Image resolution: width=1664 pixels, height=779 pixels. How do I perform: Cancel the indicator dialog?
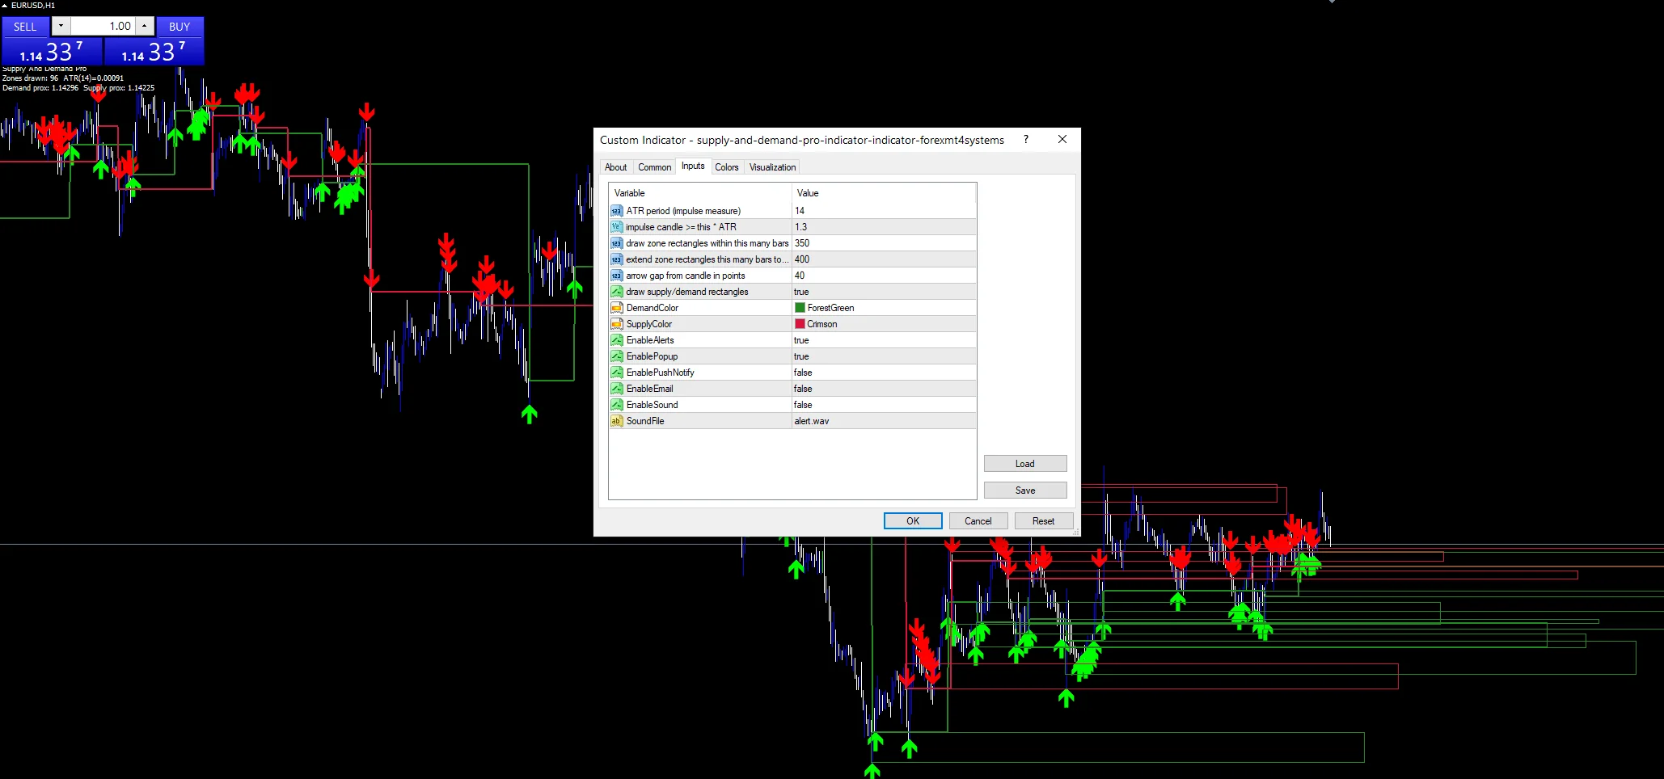tap(978, 521)
